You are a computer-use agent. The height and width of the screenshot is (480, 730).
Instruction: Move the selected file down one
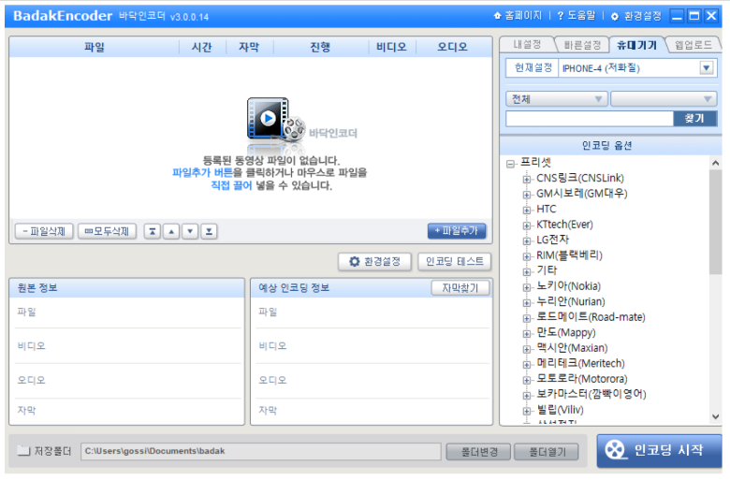[190, 231]
